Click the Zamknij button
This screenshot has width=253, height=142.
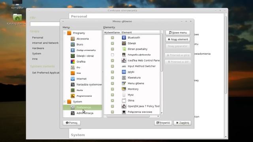pyautogui.click(x=182, y=123)
